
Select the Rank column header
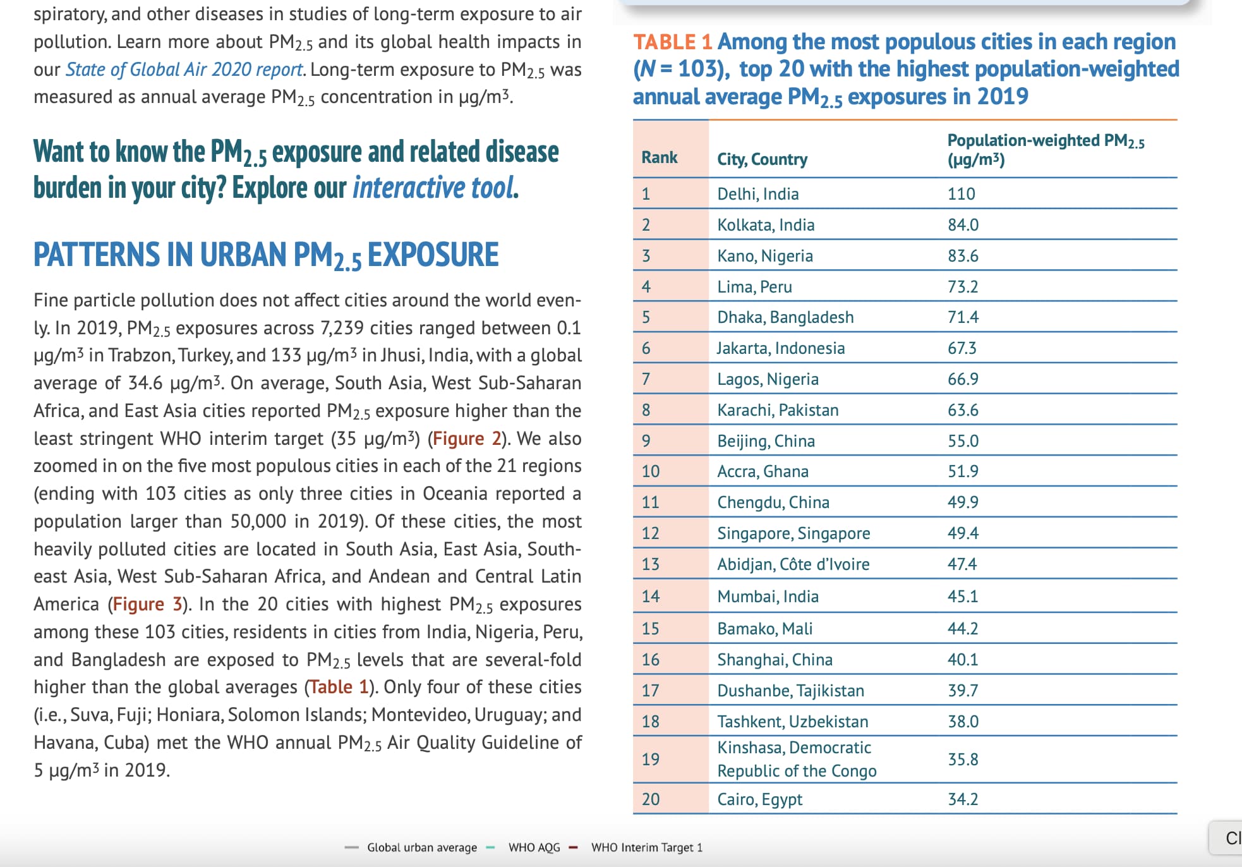[660, 157]
